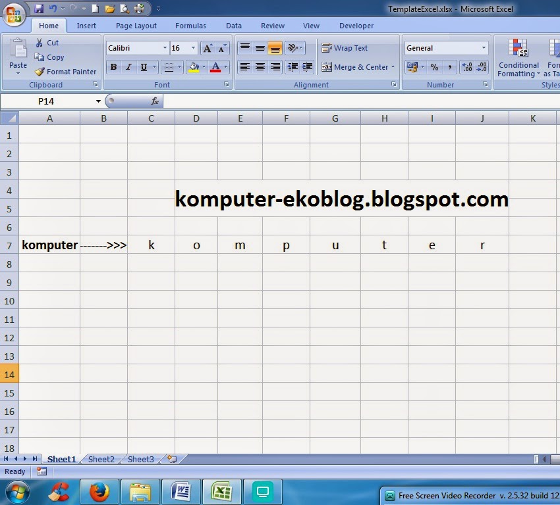Viewport: 560px width, 505px height.
Task: Go to the Review tab
Action: click(x=273, y=26)
